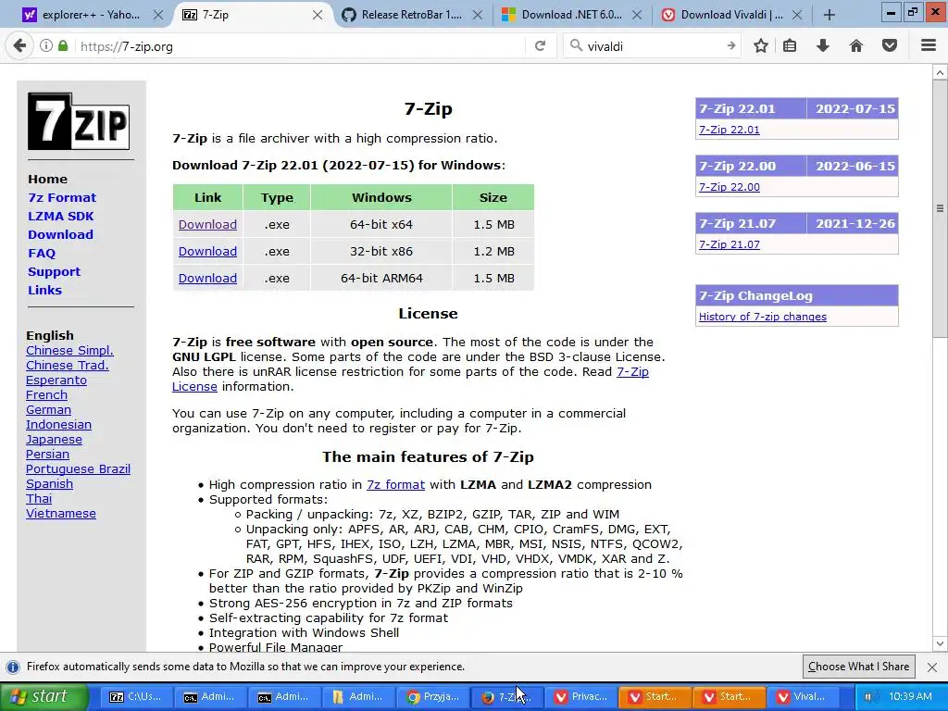The width and height of the screenshot is (948, 711).
Task: Open the site information icon in address bar
Action: (46, 45)
